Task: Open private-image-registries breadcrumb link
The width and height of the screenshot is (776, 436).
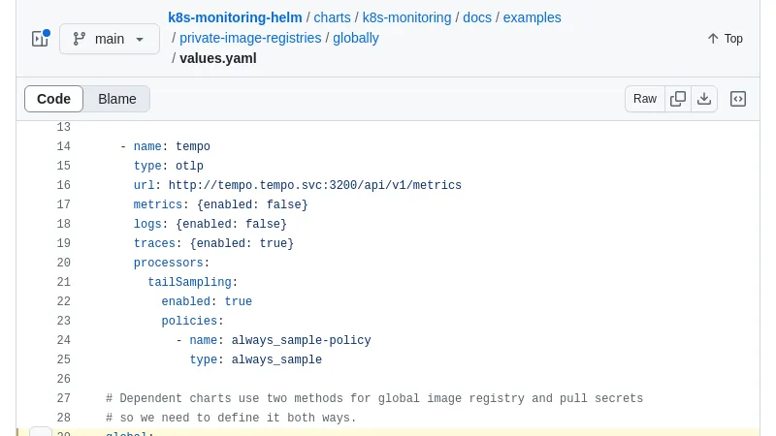Action: coord(250,38)
